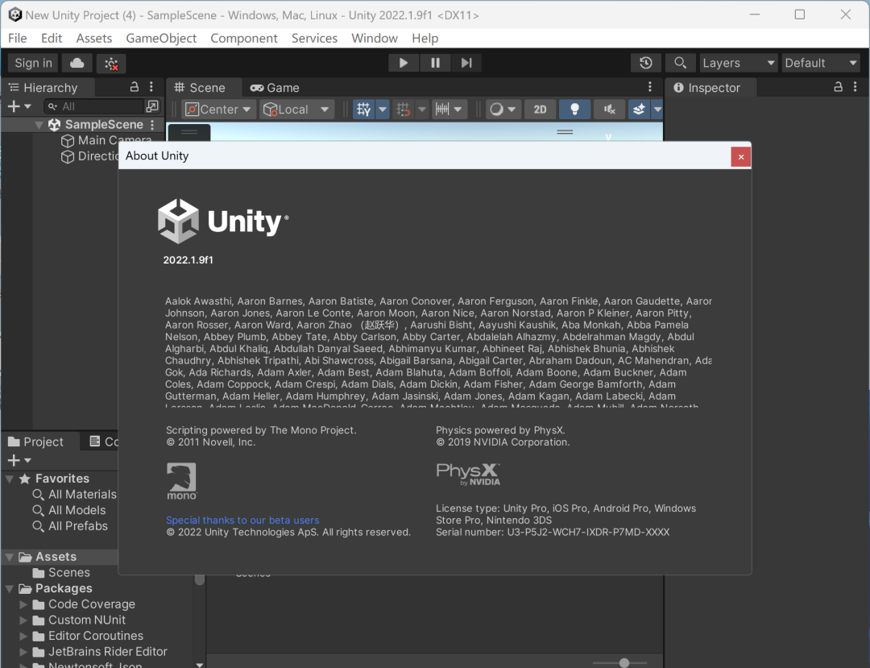Toggle scene lighting with the bulb icon
The height and width of the screenshot is (668, 870).
(x=574, y=109)
